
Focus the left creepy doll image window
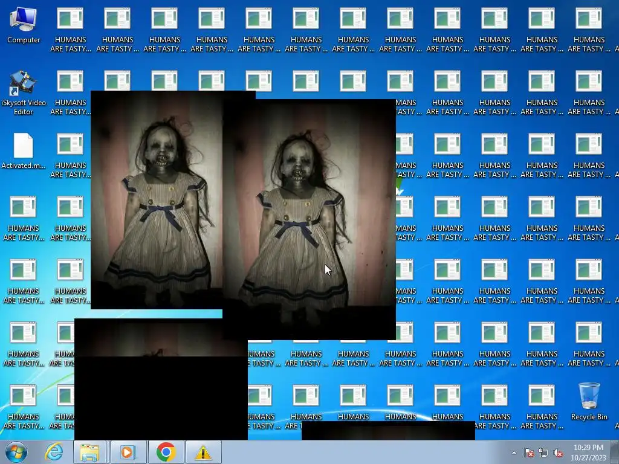tap(157, 200)
